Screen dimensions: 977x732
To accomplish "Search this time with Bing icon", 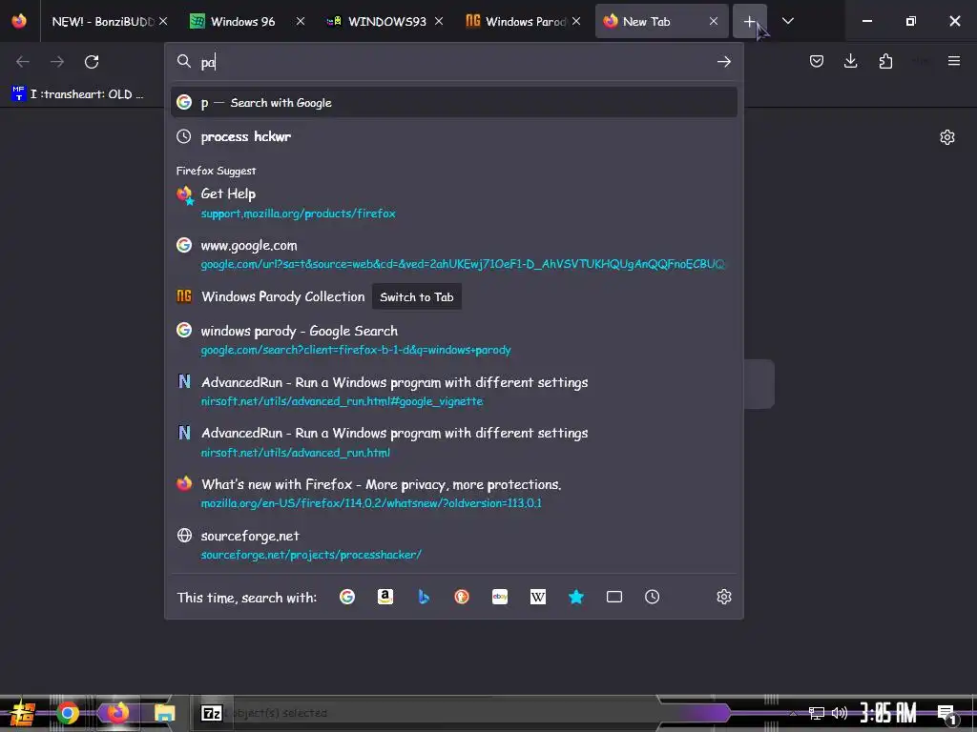I will [424, 597].
